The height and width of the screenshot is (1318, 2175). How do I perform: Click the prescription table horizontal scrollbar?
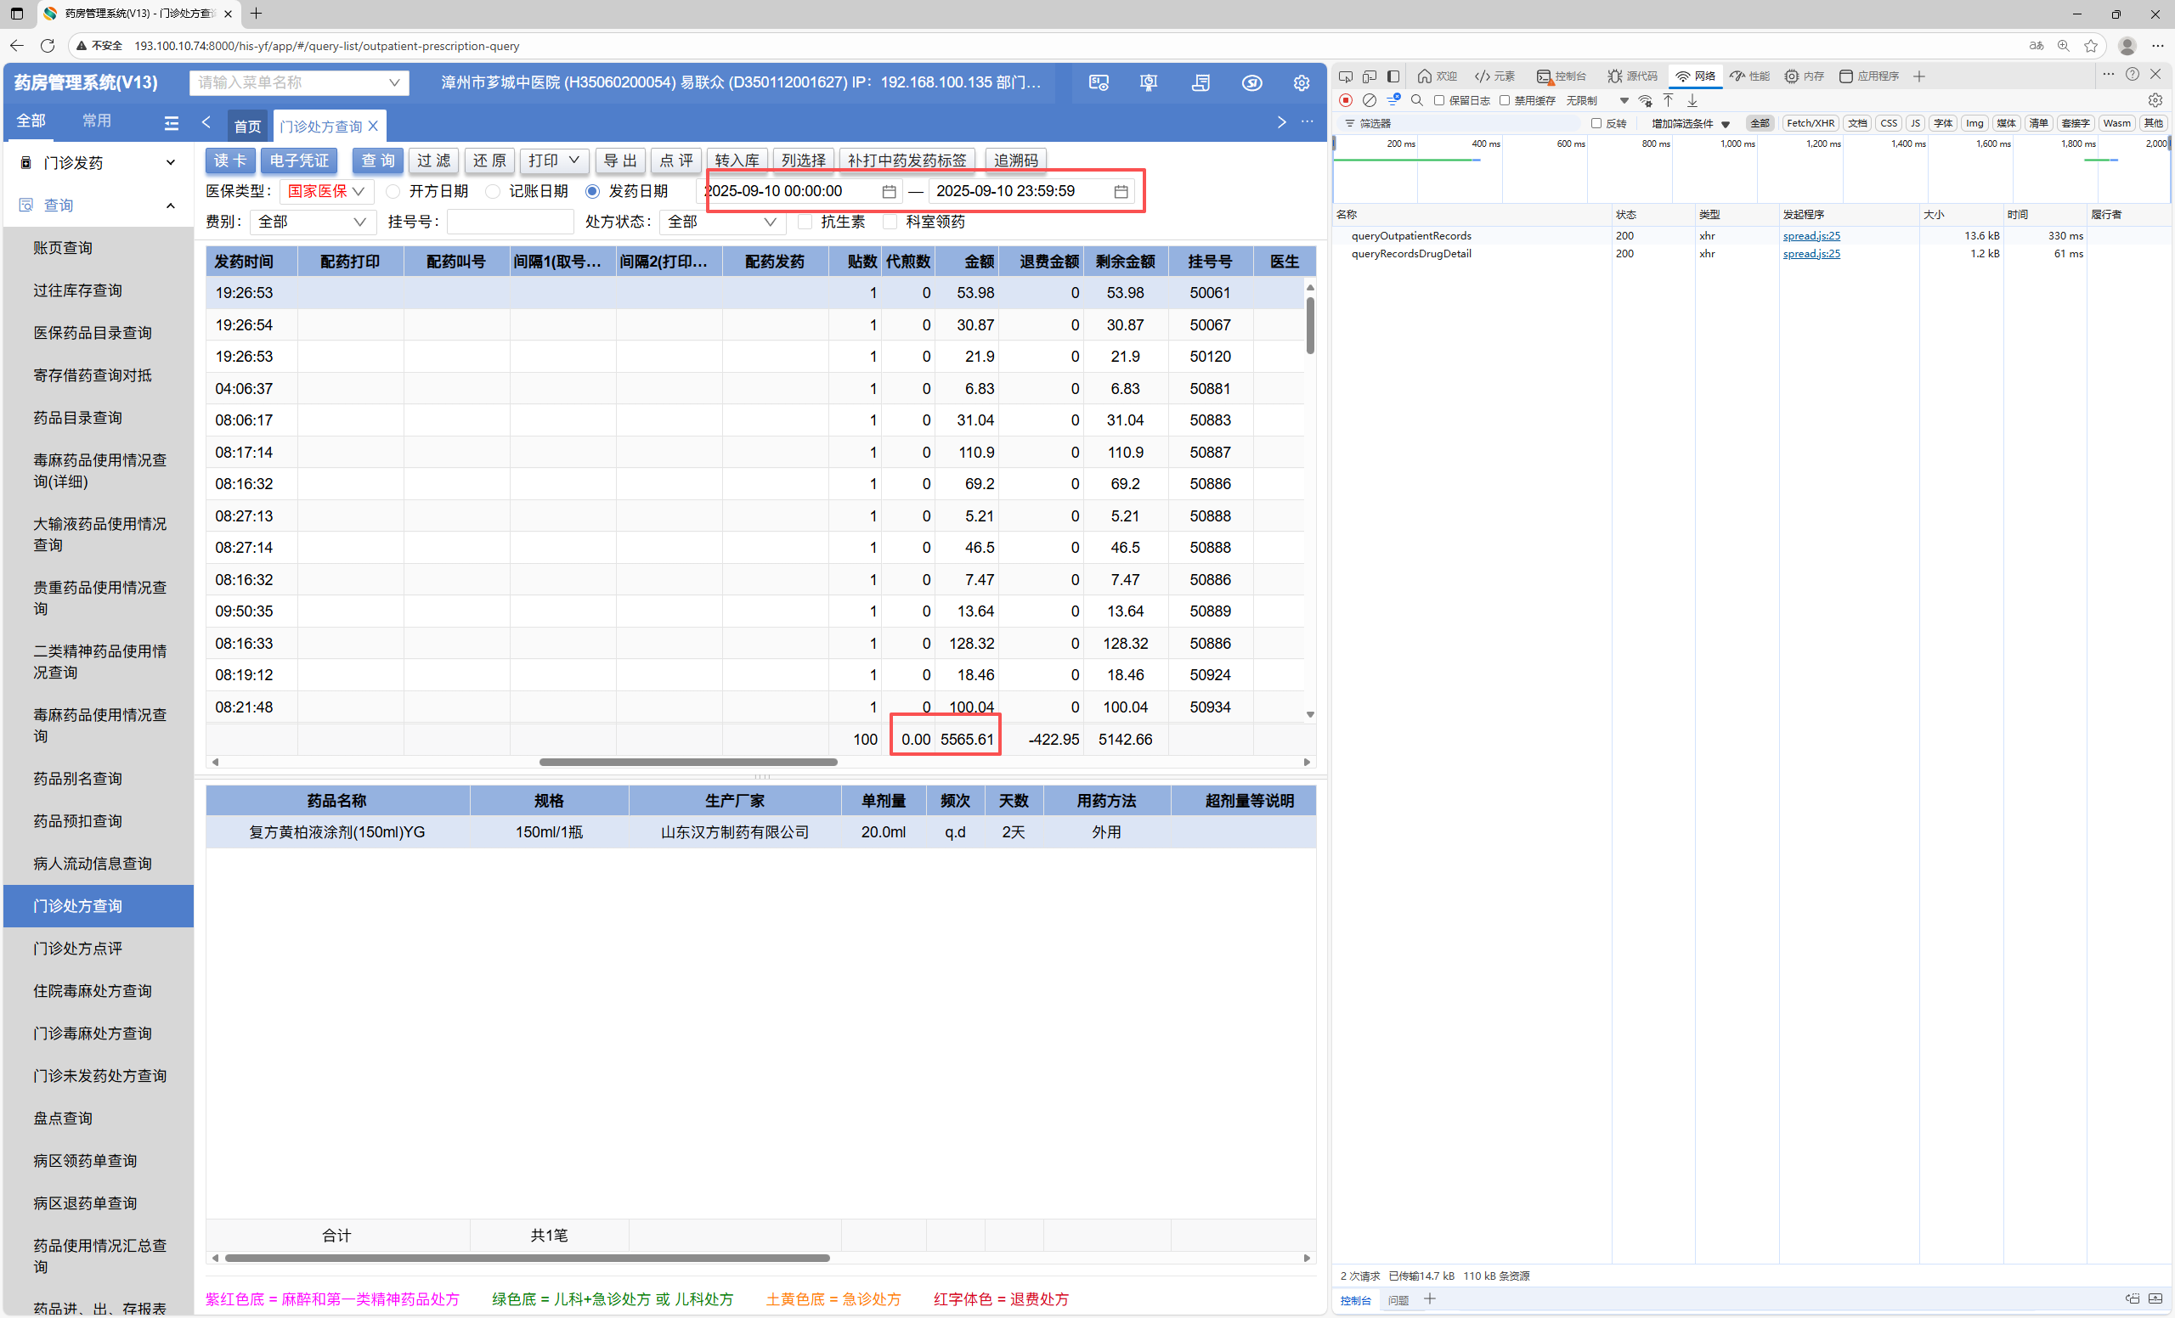687,763
